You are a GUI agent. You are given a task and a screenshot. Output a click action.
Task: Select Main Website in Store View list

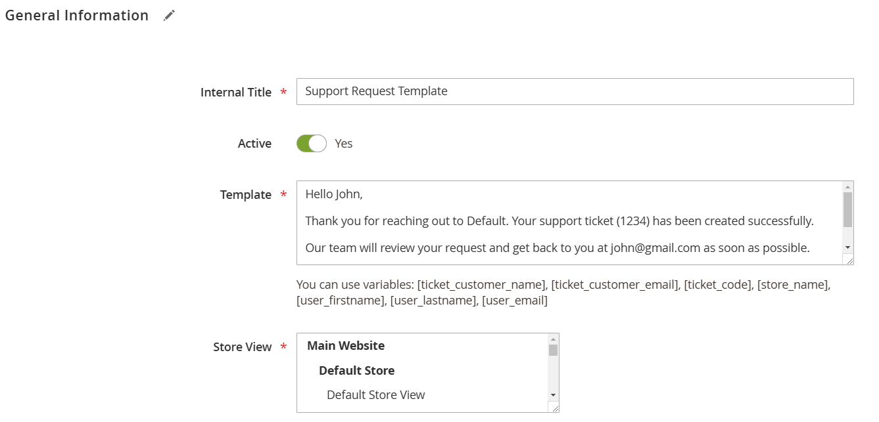click(346, 346)
